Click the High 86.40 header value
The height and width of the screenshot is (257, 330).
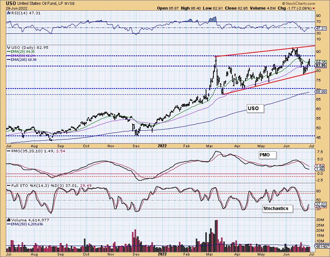(x=190, y=8)
